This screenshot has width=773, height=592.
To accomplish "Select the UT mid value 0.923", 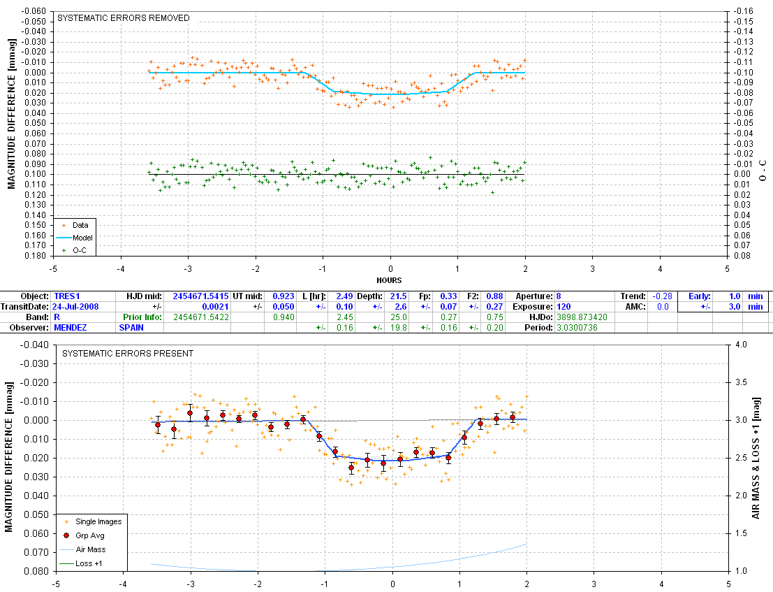I will point(284,296).
